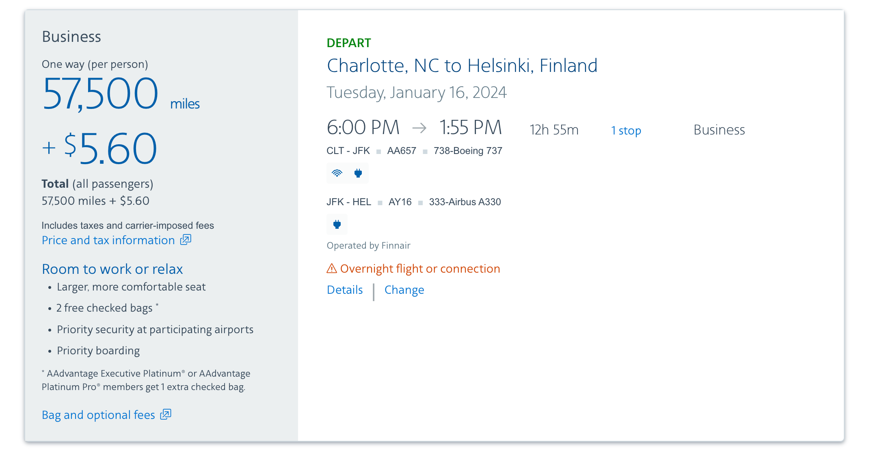Click the arrow between departure and arrival times
The width and height of the screenshot is (882, 451).
pos(419,128)
